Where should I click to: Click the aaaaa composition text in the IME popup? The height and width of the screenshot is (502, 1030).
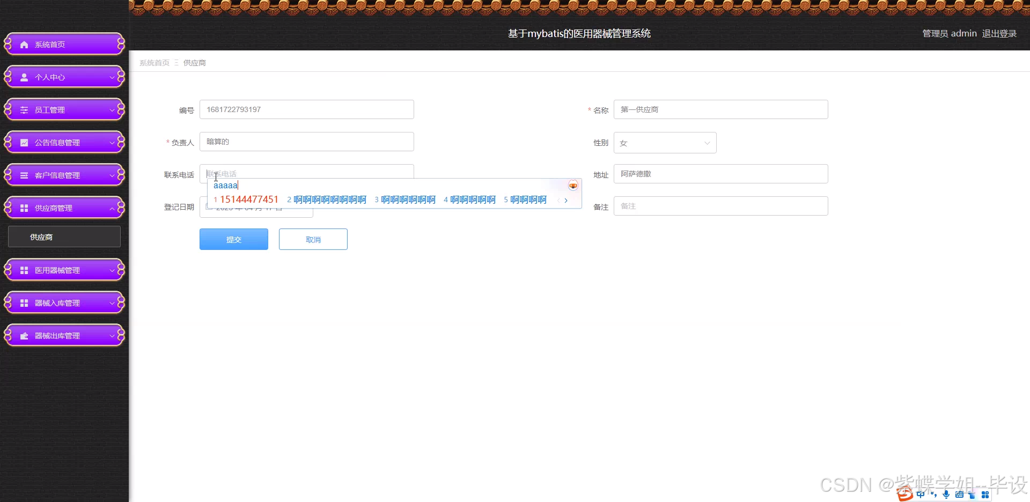tap(225, 186)
